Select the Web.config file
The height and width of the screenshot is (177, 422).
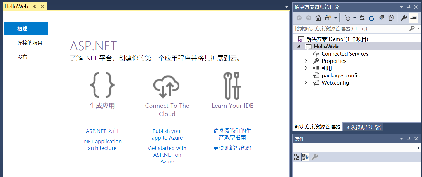335,83
